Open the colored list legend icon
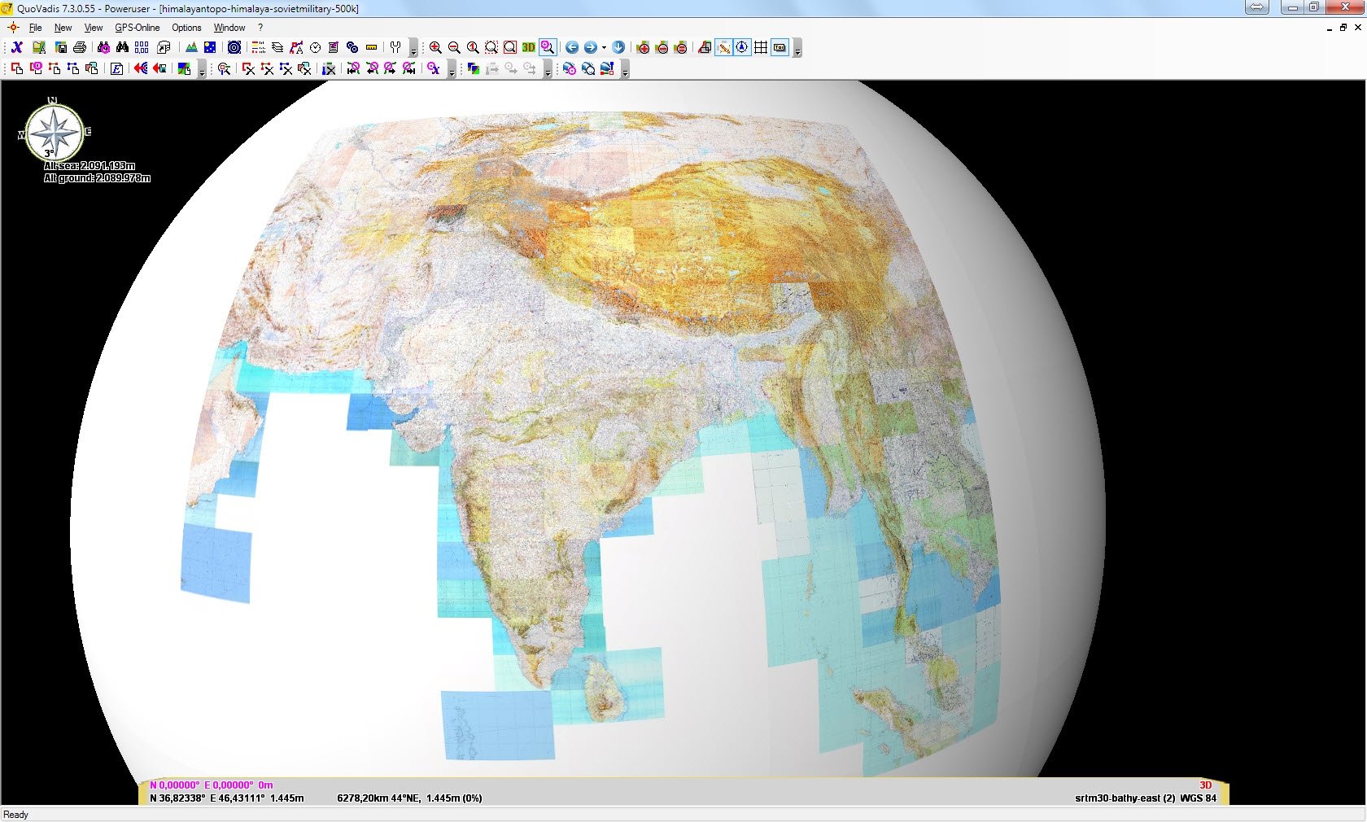This screenshot has width=1367, height=822. pos(259,47)
